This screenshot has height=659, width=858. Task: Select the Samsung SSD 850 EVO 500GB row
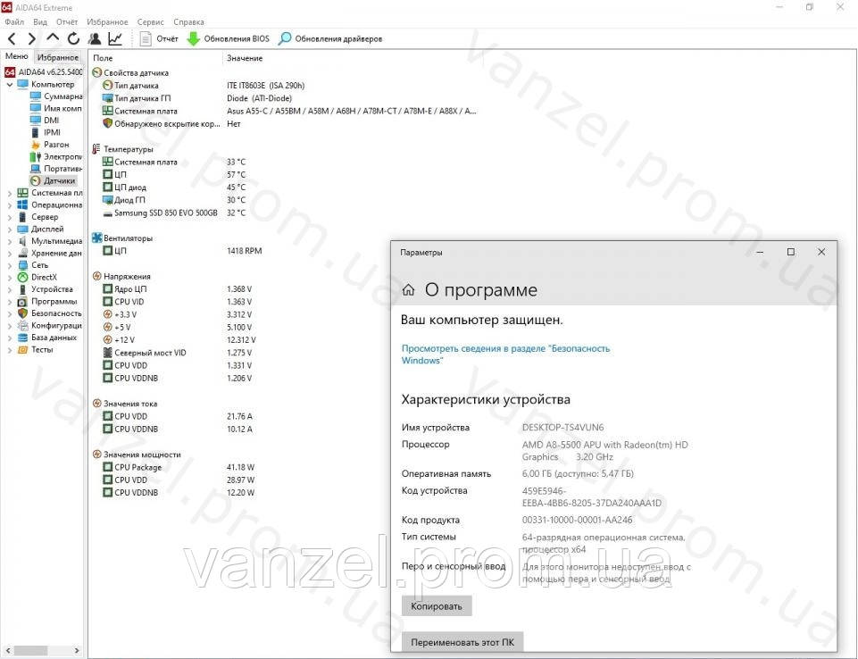pos(174,213)
